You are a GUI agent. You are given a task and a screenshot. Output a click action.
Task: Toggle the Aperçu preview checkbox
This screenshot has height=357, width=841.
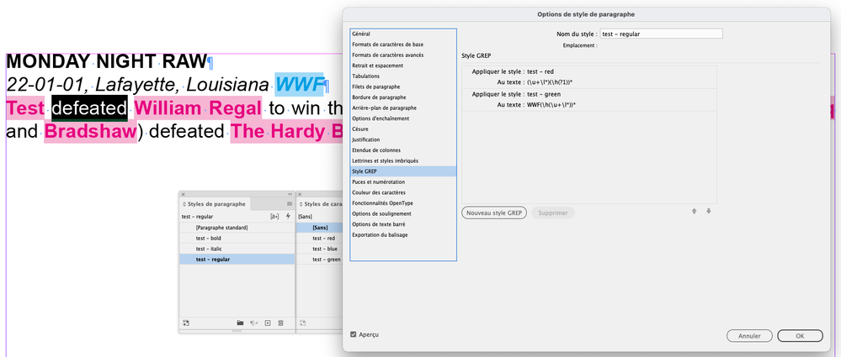353,334
